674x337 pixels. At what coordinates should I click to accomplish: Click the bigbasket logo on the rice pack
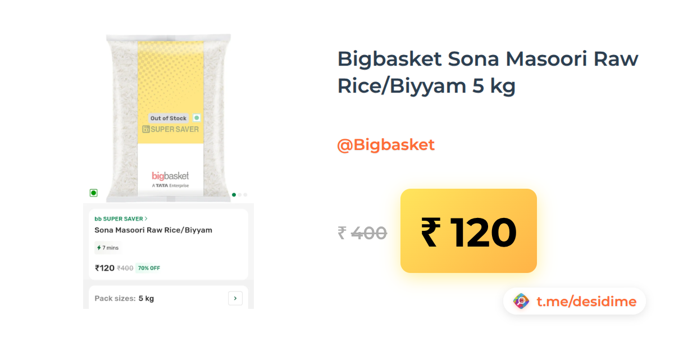(170, 176)
